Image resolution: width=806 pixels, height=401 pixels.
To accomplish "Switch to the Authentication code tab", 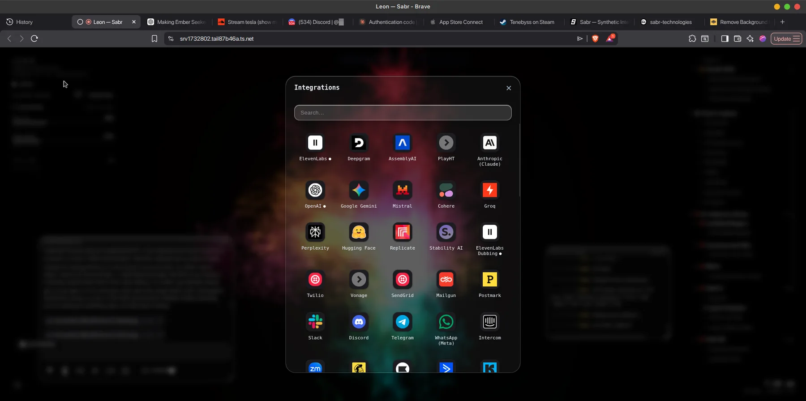I will point(388,22).
